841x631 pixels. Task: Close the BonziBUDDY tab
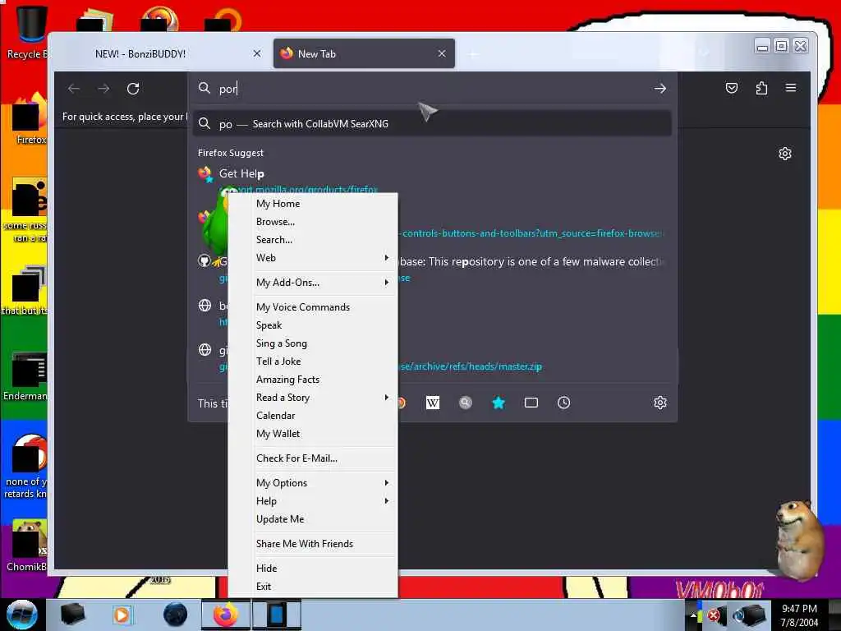257,53
